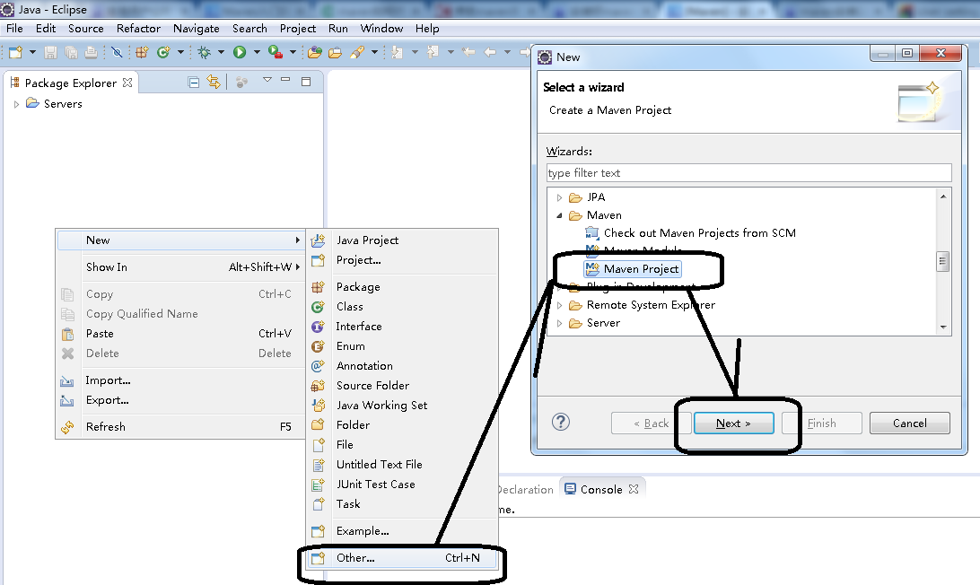Click the greyed Focus on Active Task icon
The height and width of the screenshot is (585, 980).
242,82
